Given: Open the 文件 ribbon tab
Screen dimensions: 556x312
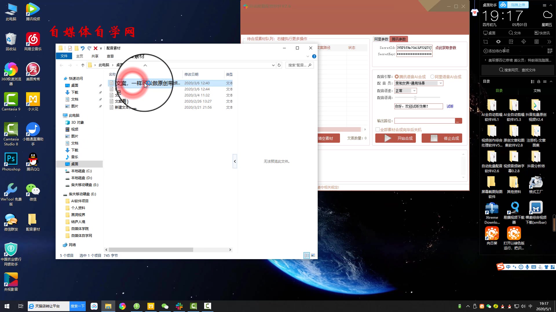Looking at the screenshot, I should click(x=64, y=56).
